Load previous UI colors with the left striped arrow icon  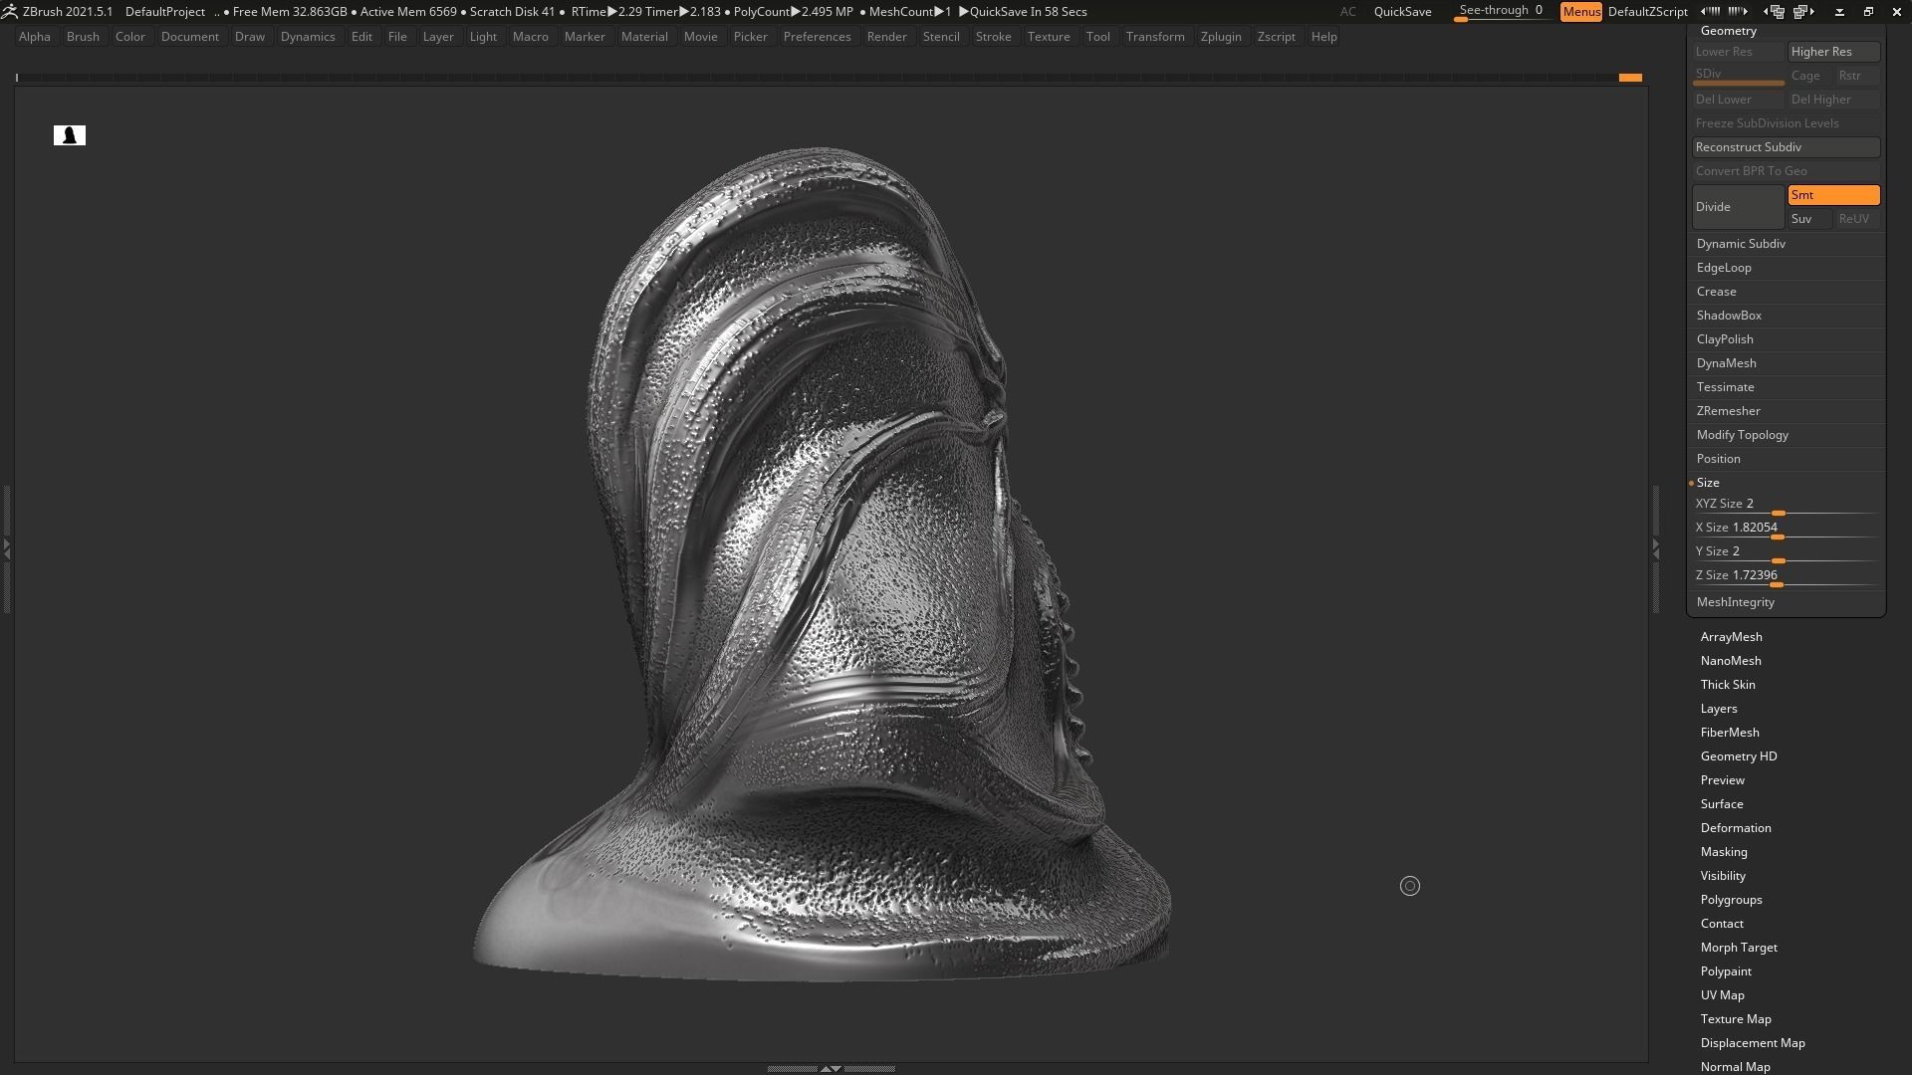click(1710, 12)
